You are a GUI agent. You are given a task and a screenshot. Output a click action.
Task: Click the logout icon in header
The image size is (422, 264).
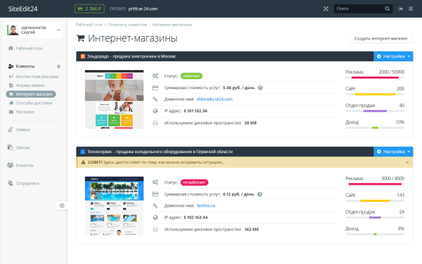pyautogui.click(x=400, y=9)
